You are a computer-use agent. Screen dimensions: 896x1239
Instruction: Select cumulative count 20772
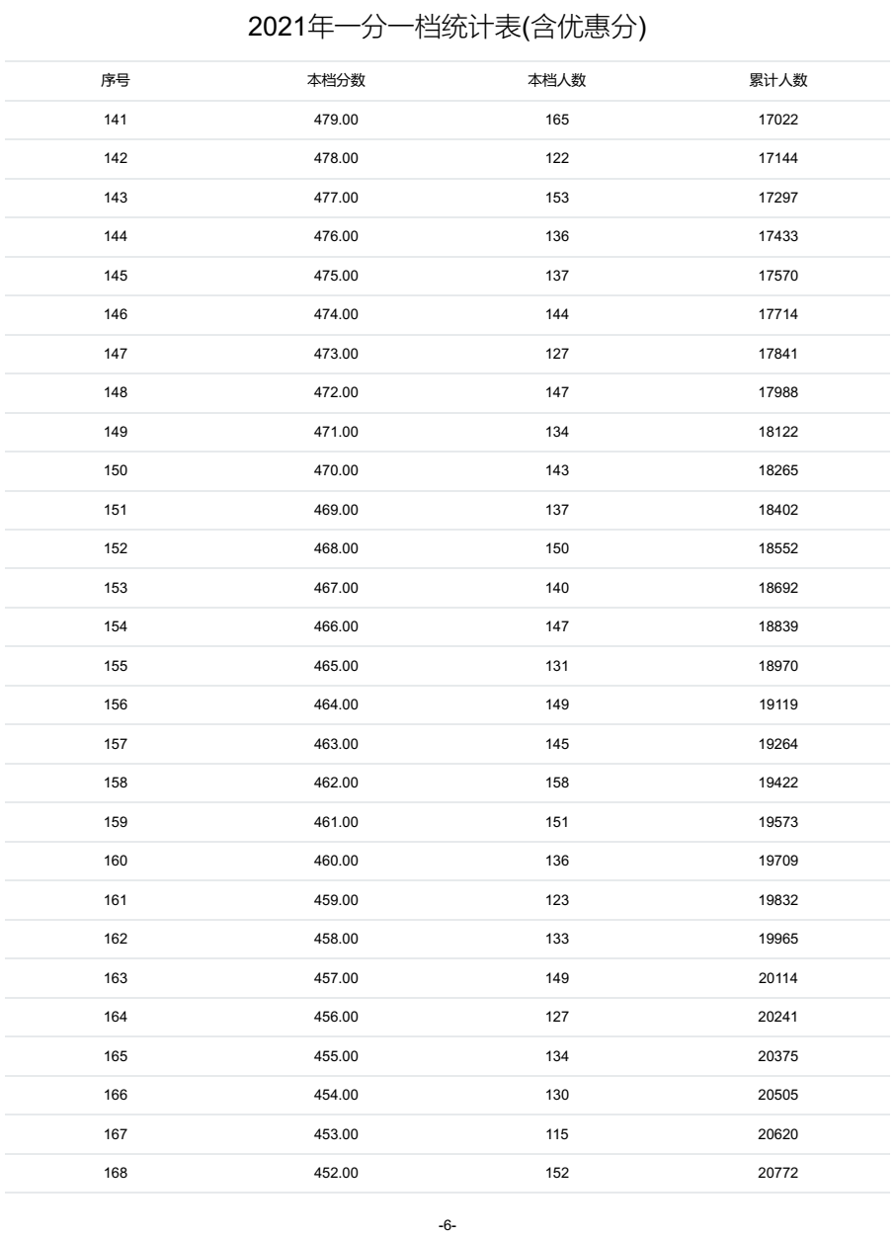click(777, 1174)
